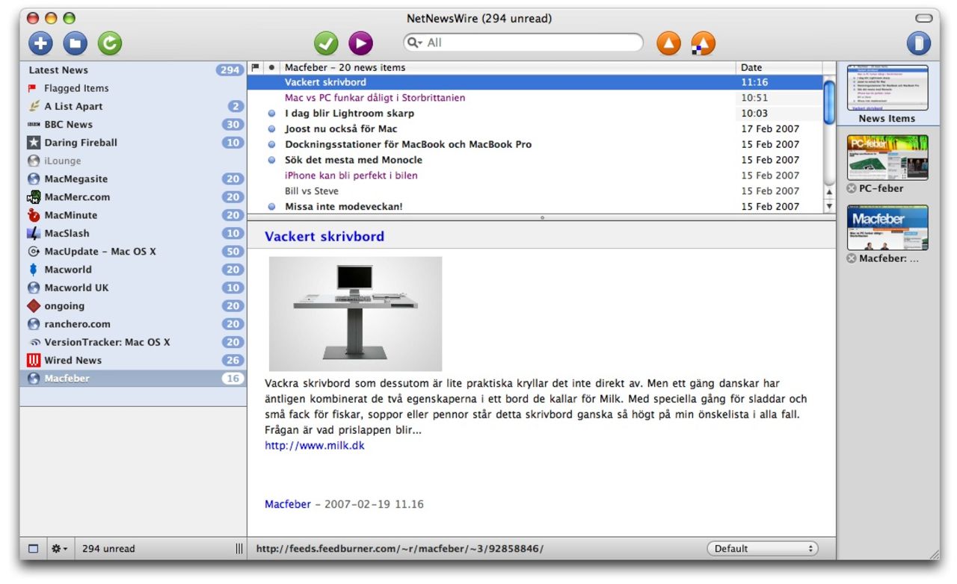Screen dimensions: 957x584
Task: Click the first orange post-to-weblog icon
Action: pos(668,43)
